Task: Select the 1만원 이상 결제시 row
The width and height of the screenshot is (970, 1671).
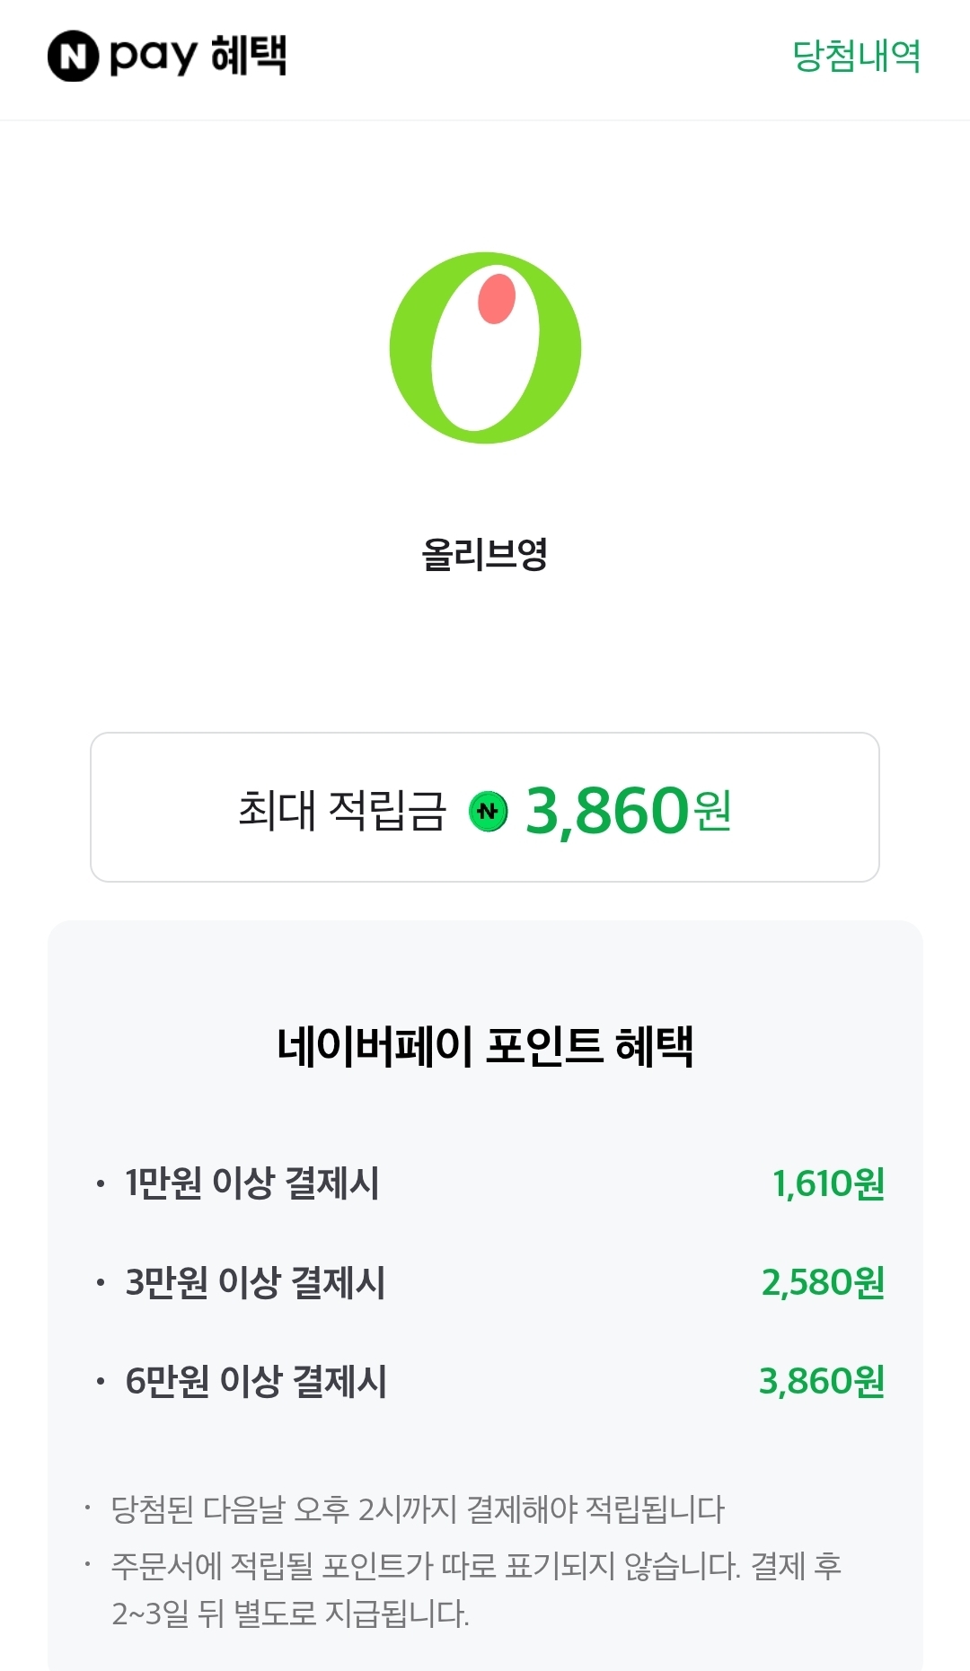Action: coord(252,1183)
